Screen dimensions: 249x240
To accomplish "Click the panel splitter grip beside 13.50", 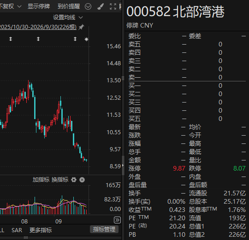I will (123, 78).
